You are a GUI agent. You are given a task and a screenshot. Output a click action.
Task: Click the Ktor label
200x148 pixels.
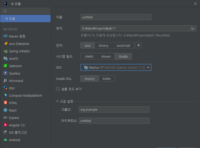pos(12,88)
